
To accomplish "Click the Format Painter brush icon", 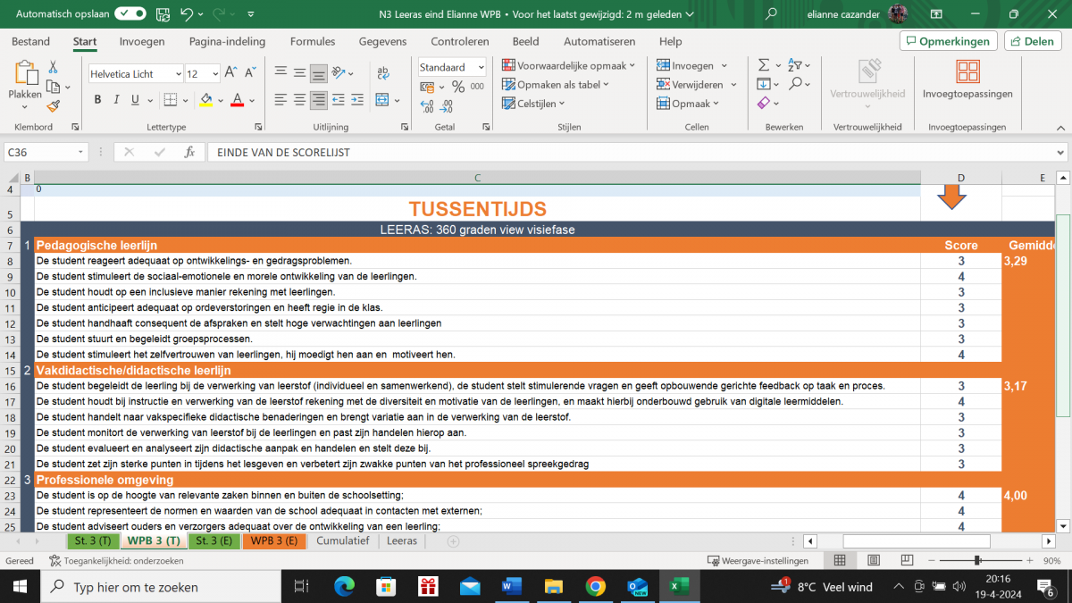I will pyautogui.click(x=53, y=106).
